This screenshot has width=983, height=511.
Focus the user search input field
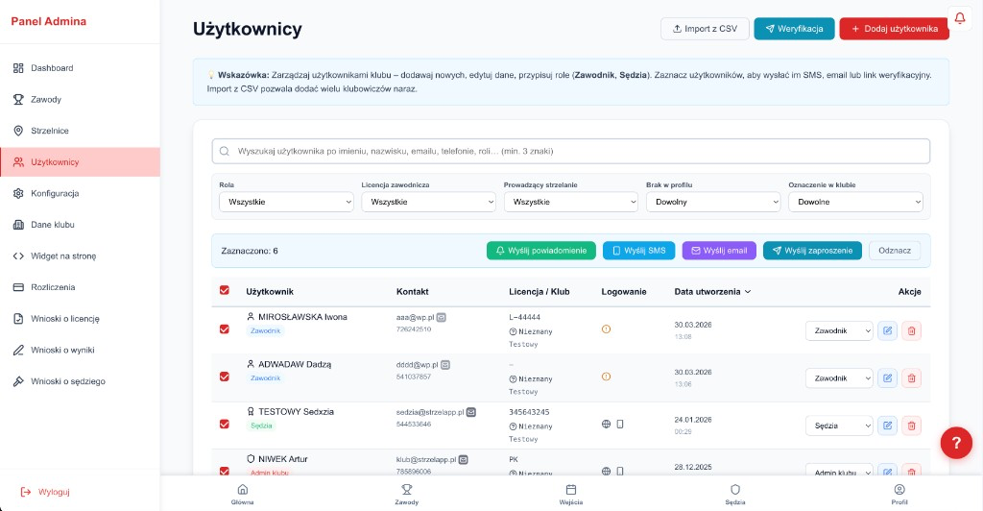[571, 151]
